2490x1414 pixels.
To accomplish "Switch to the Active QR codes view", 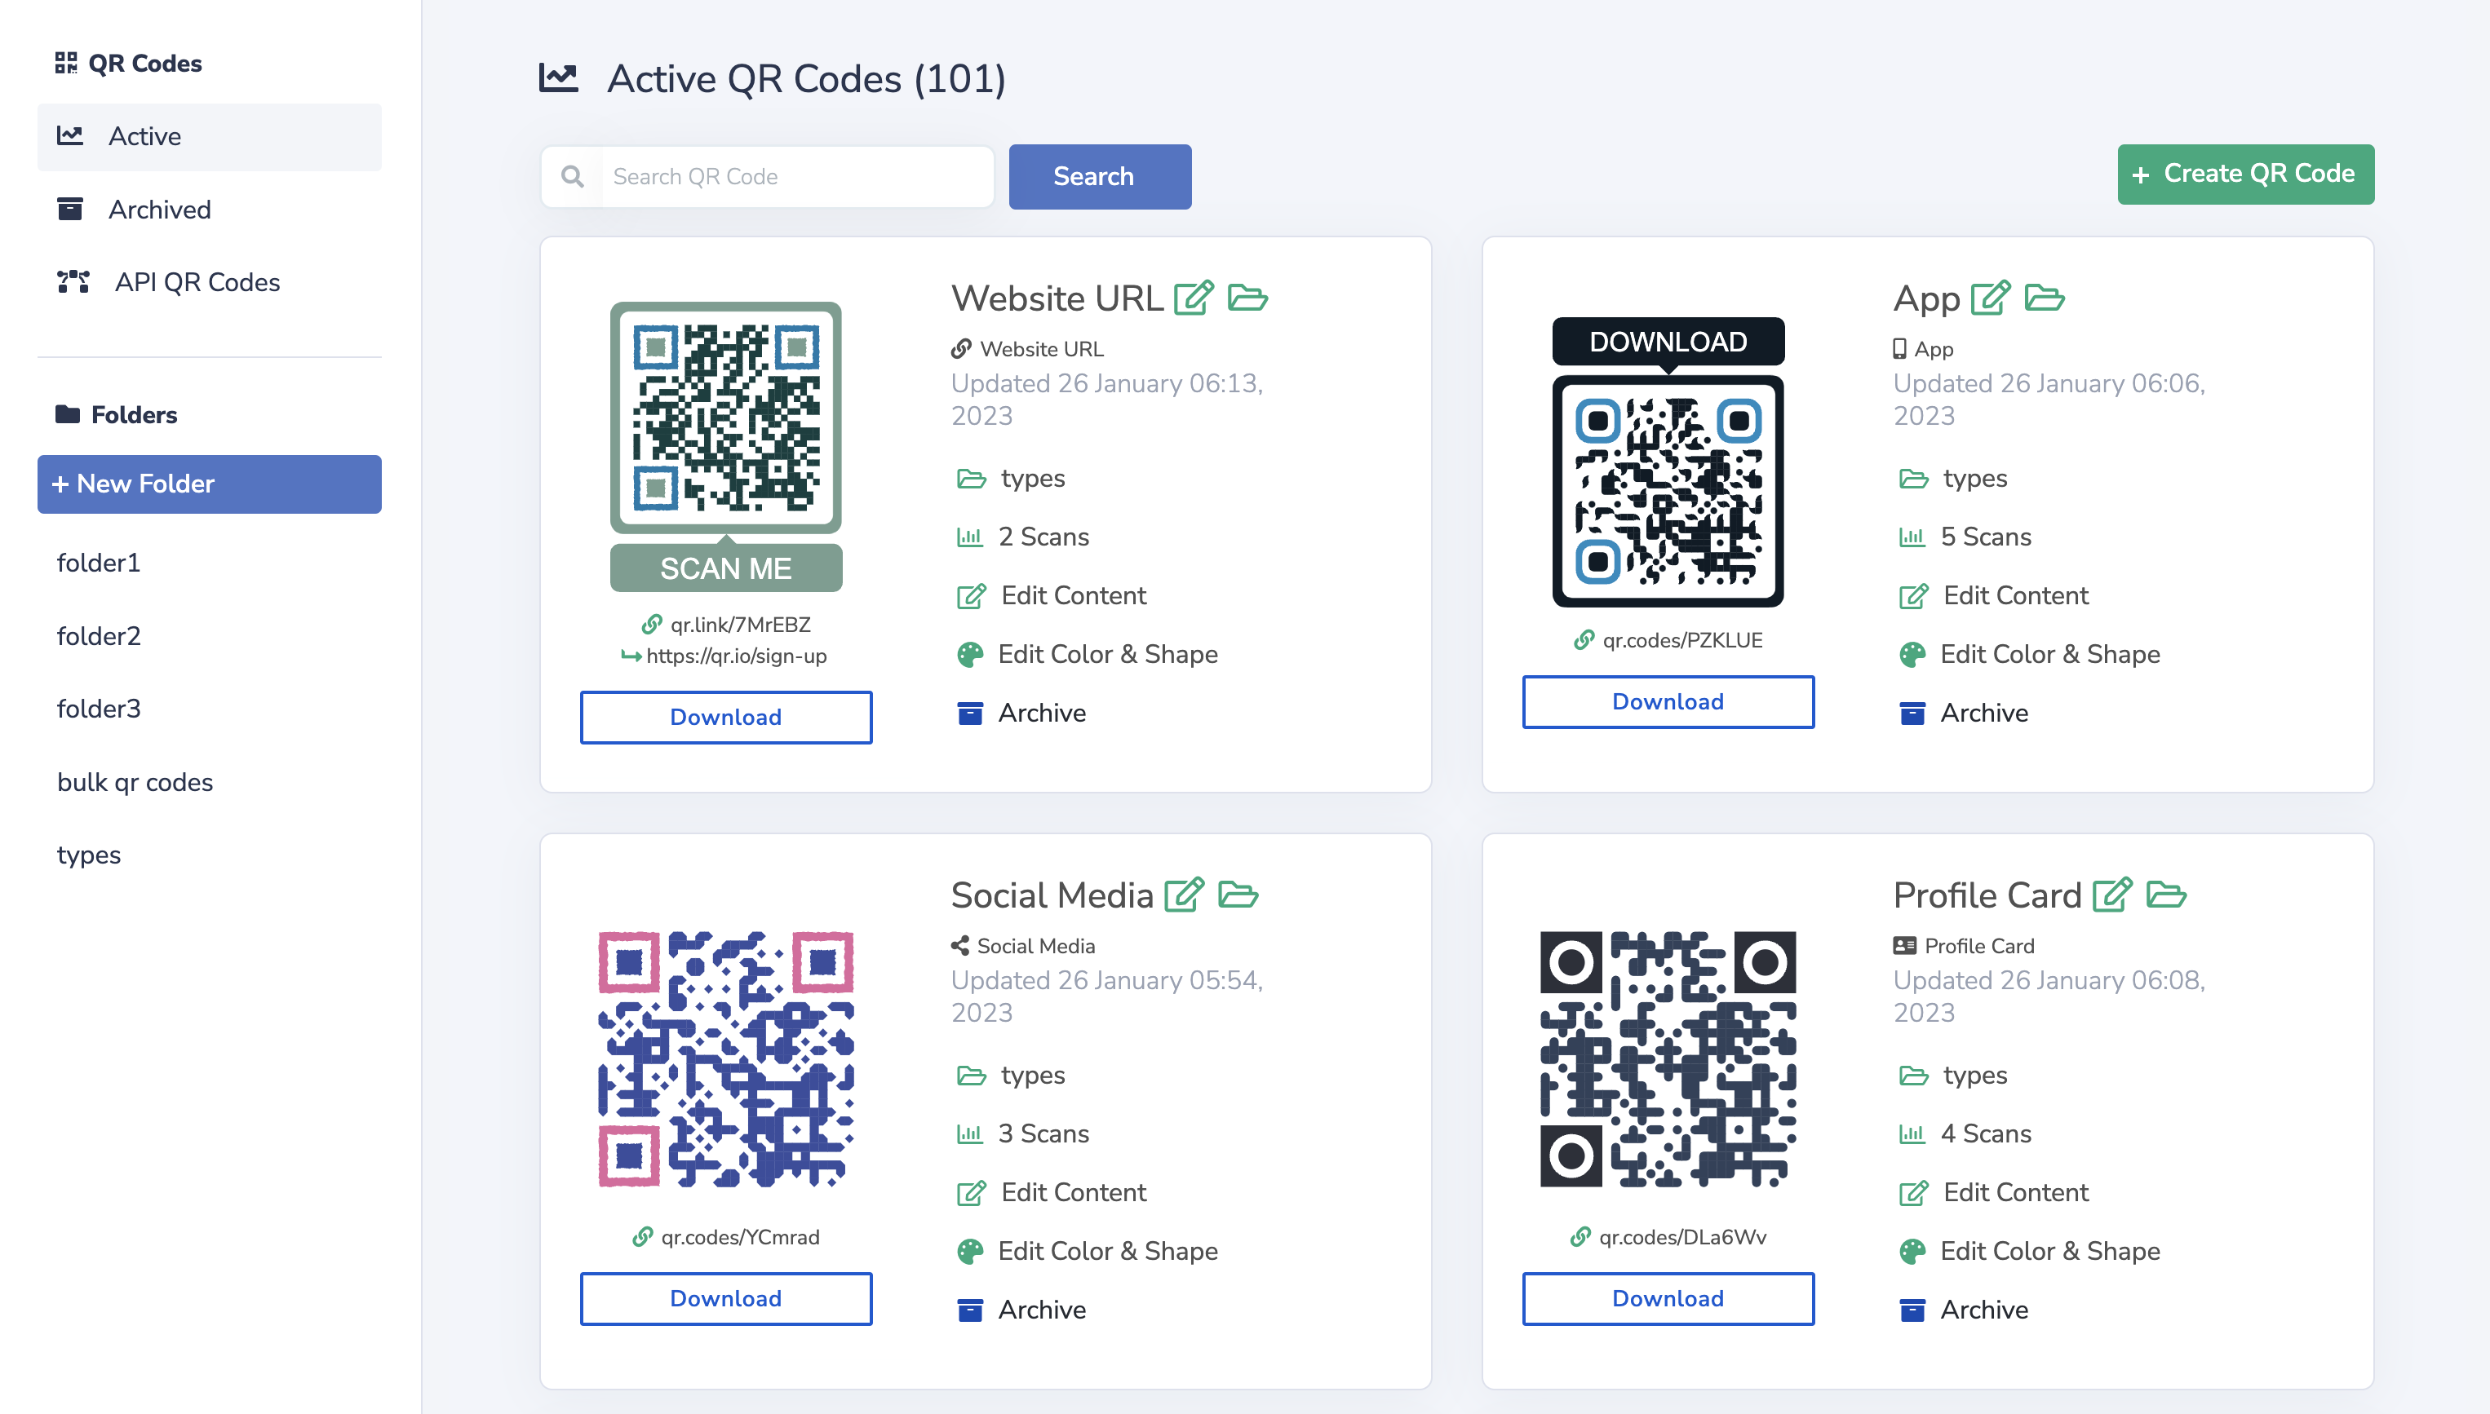I will pos(144,136).
